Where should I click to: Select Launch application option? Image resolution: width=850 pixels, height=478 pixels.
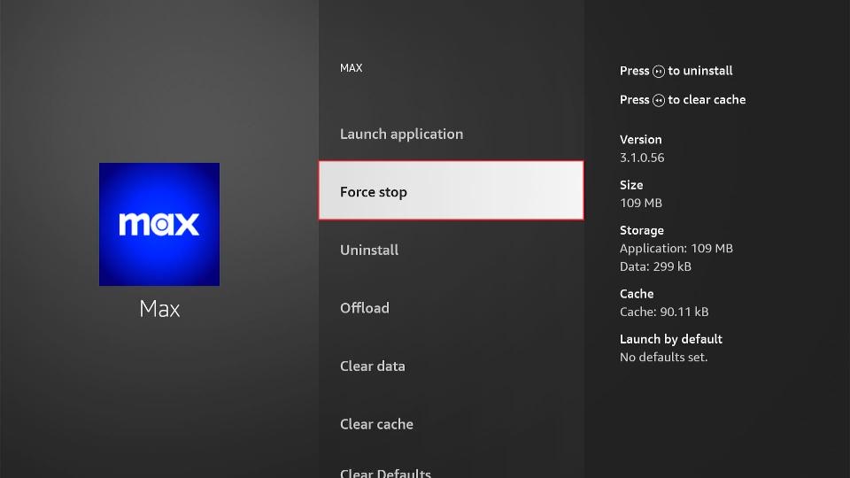pos(451,134)
